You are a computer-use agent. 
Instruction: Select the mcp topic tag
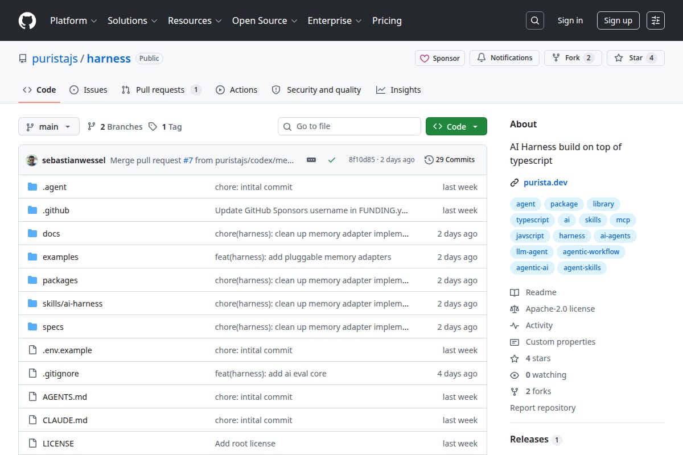[x=623, y=220]
